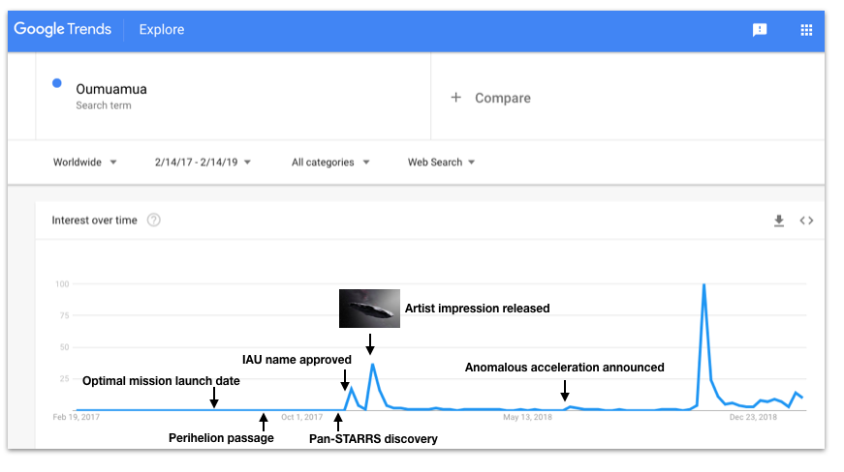This screenshot has width=844, height=472.
Task: Click the Search term sublabel under Oumuamua
Action: pyautogui.click(x=104, y=105)
